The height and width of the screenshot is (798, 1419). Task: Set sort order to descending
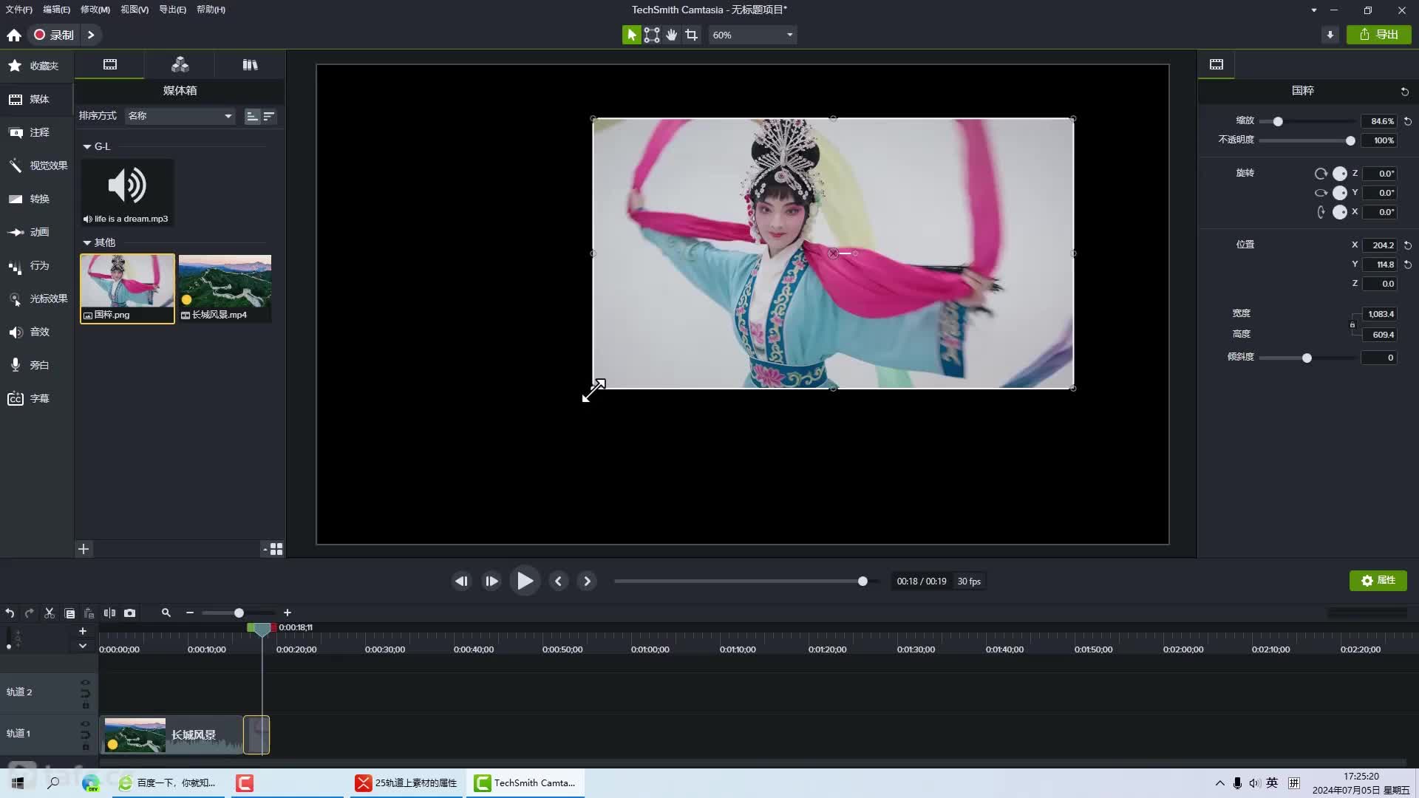coord(269,116)
